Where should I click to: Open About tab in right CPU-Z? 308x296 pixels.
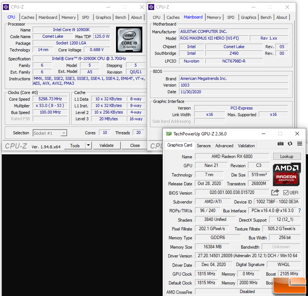point(282,17)
